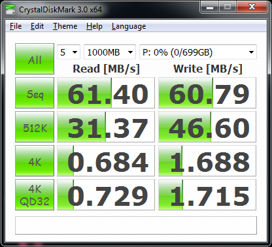Start the 512K random test
Image resolution: width=272 pixels, height=247 pixels.
[35, 127]
